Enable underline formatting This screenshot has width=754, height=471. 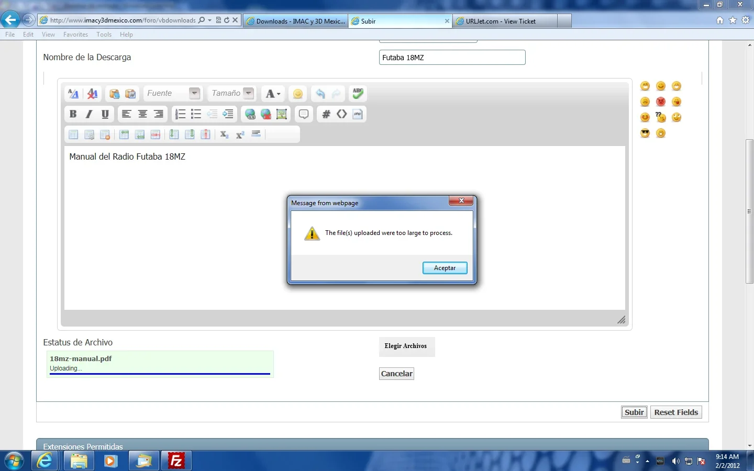(105, 114)
